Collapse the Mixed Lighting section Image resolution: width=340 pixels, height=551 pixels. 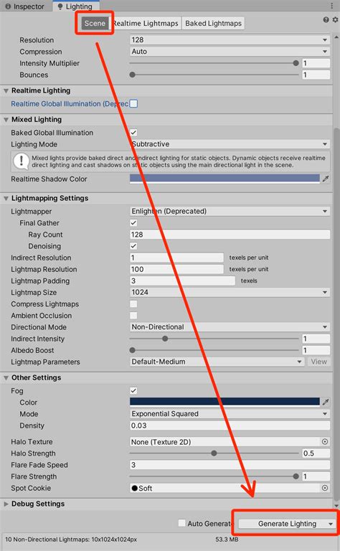6,120
